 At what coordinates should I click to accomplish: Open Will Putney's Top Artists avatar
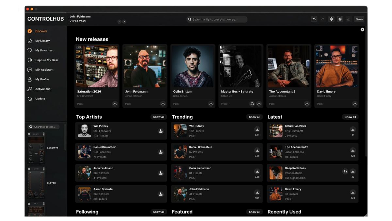[85, 131]
